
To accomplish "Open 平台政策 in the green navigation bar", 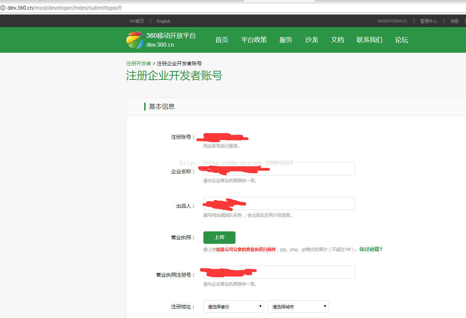I will (x=254, y=40).
